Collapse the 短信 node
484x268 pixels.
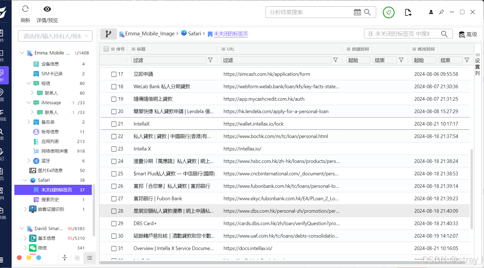click(28, 83)
